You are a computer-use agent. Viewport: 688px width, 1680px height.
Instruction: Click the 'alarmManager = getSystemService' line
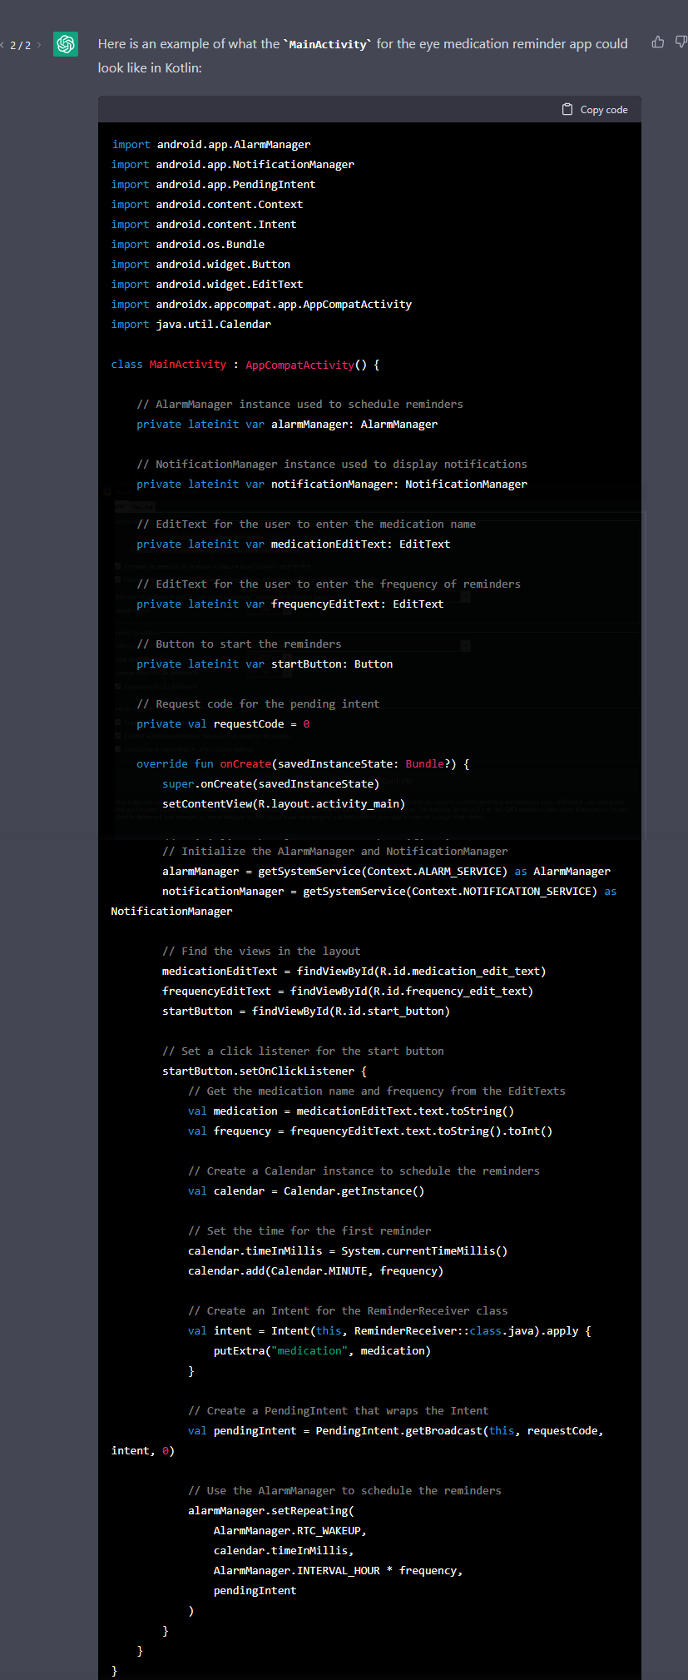click(386, 871)
